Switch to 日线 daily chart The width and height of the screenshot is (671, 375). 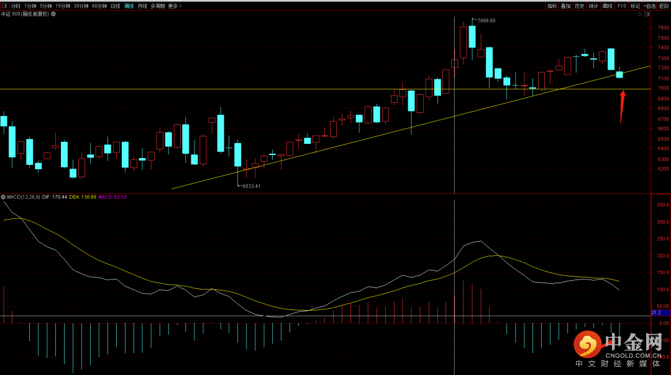[115, 6]
